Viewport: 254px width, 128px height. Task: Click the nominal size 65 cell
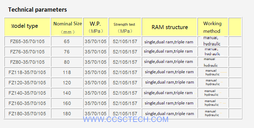pyautogui.click(x=67, y=42)
